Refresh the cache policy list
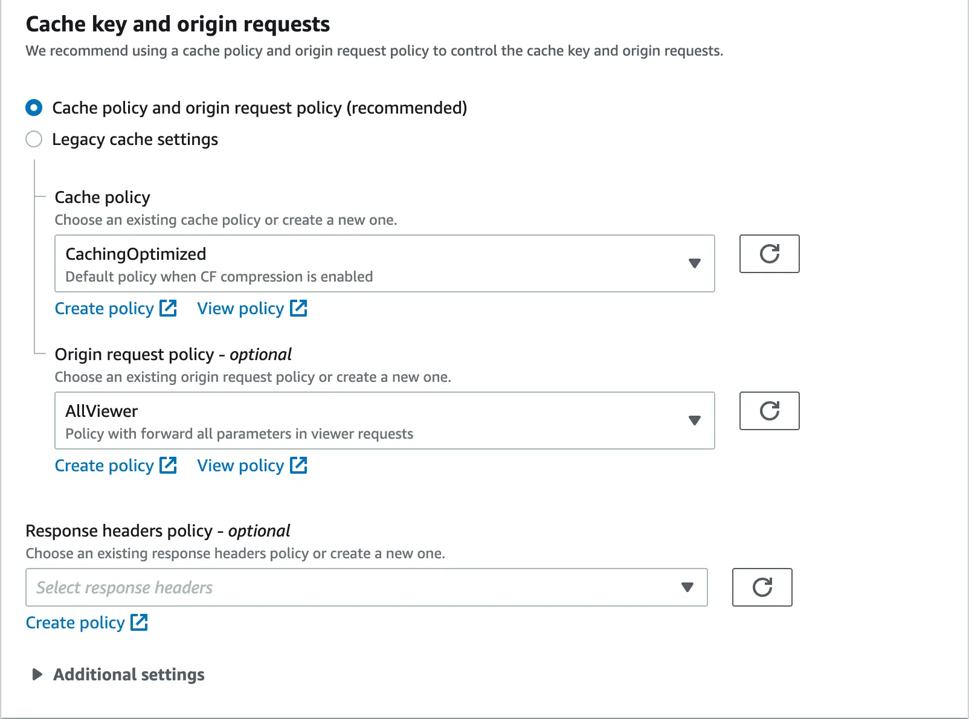Viewport: 969px width, 719px height. click(769, 254)
